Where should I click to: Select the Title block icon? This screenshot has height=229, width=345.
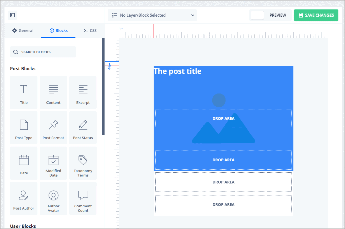23,89
